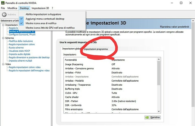The height and width of the screenshot is (126, 195).
Task: Open Regola dimensioni e posizione del desktop
Action: pyautogui.click(x=29, y=57)
